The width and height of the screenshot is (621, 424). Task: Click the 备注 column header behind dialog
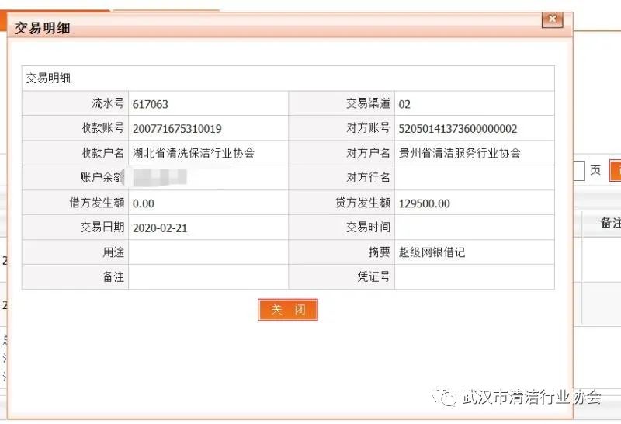point(611,223)
